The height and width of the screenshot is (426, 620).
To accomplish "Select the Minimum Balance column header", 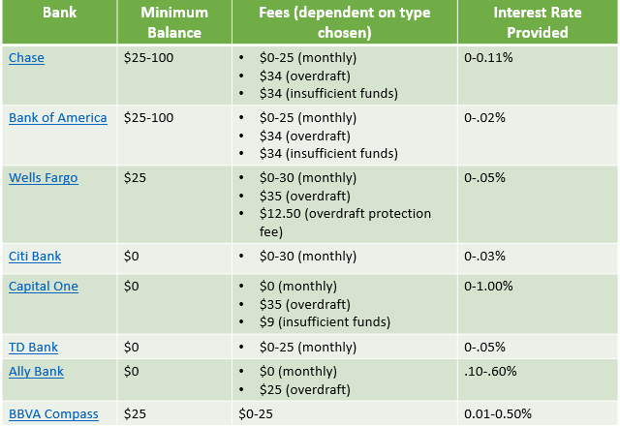I will 174,22.
